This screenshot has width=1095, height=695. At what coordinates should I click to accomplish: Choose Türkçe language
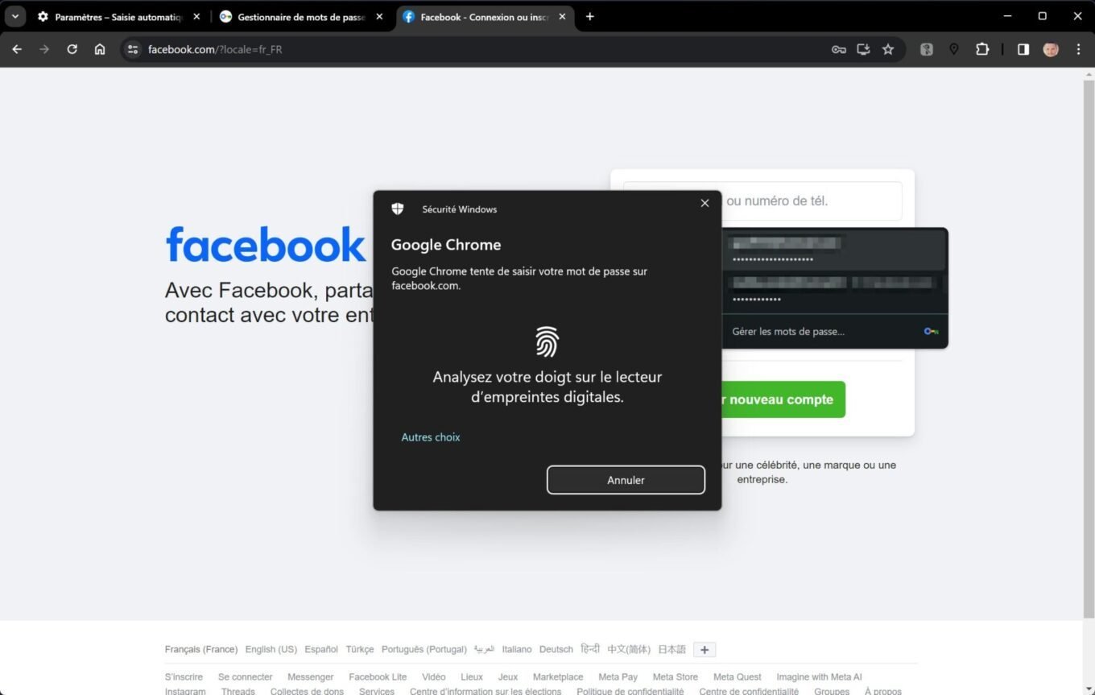pyautogui.click(x=360, y=649)
